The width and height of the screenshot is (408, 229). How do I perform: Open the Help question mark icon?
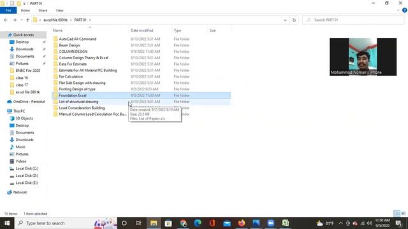(x=404, y=10)
